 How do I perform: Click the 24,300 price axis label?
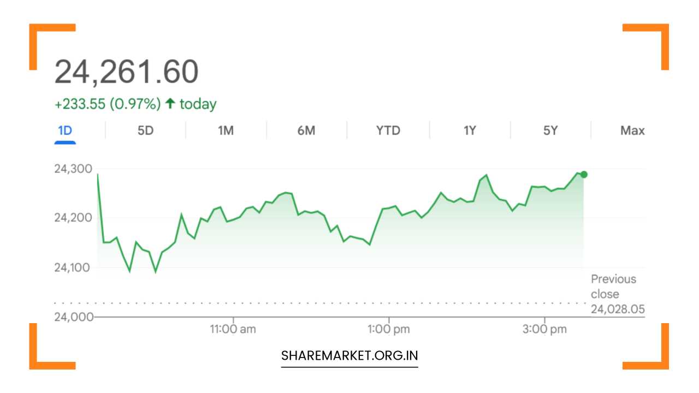pyautogui.click(x=73, y=168)
